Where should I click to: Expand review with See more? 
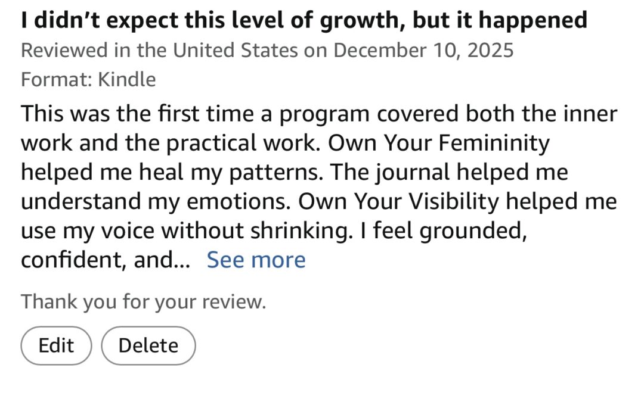[x=256, y=260]
